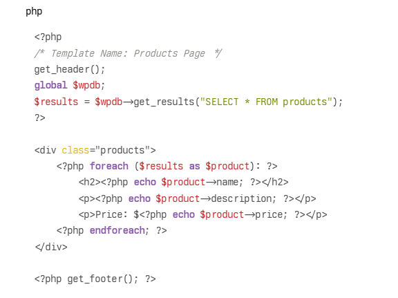398x298 pixels.
Task: Click the closing </div> tag
Action: click(51, 247)
